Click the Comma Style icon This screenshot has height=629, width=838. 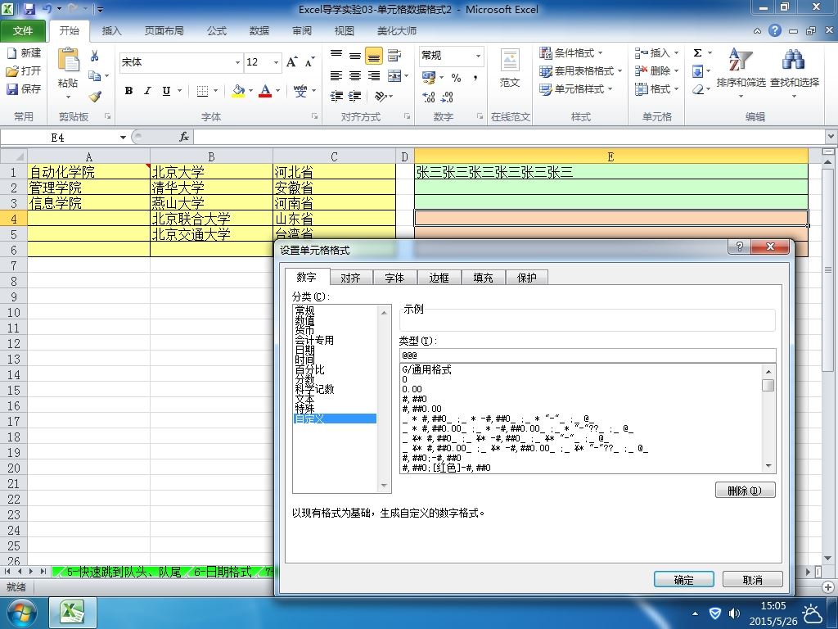[x=475, y=78]
